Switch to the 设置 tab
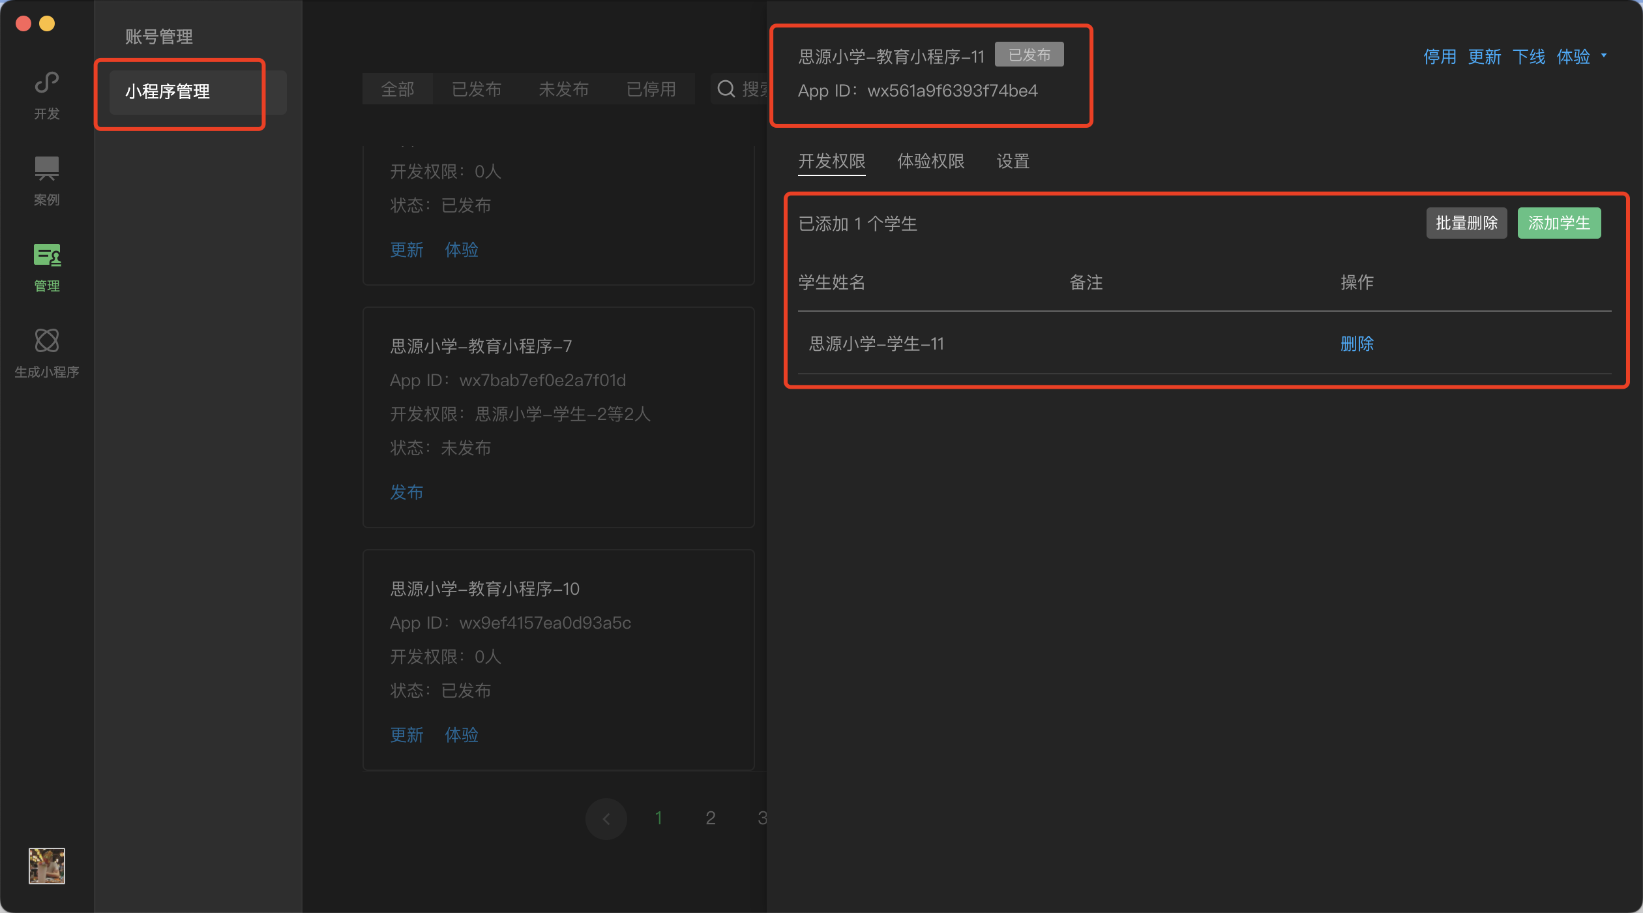The width and height of the screenshot is (1643, 913). [x=1013, y=161]
